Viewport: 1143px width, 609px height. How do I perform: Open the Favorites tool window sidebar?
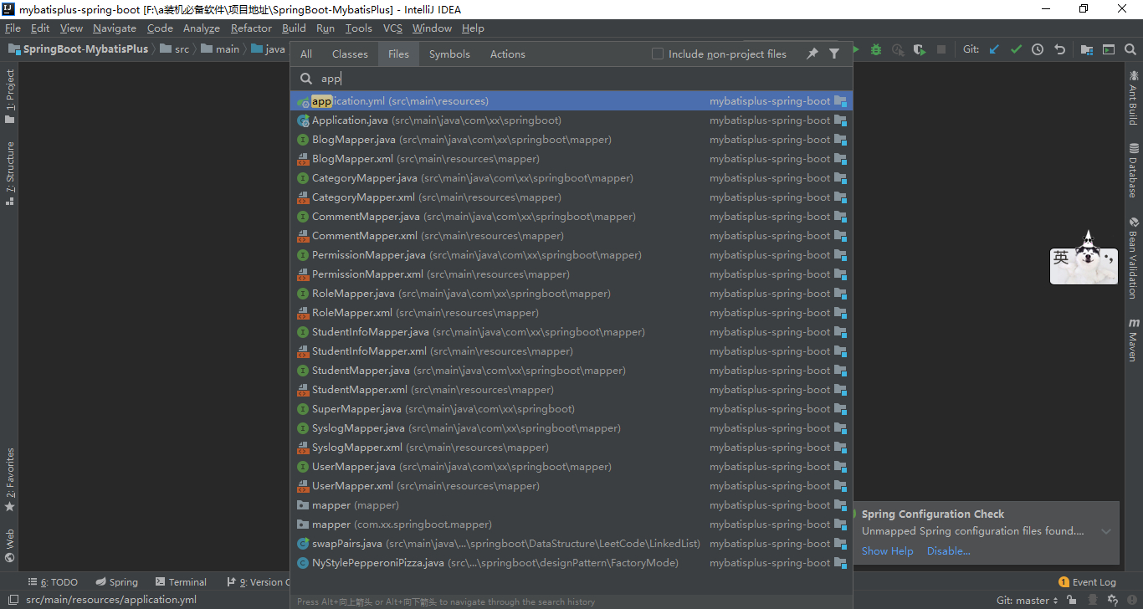10,480
